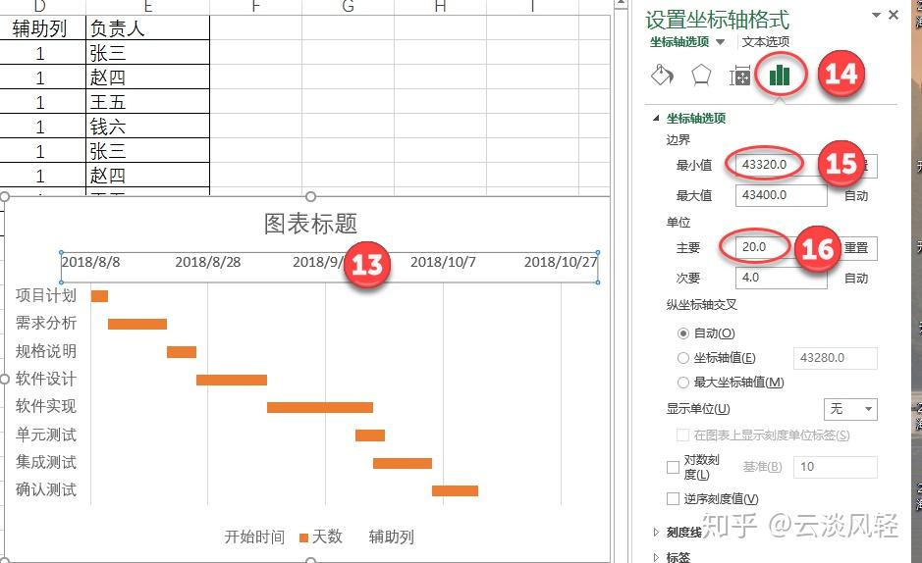Select the 负责人 header cell
The image size is (922, 563).
[147, 28]
